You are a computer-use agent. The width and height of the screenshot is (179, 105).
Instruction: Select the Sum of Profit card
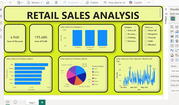point(41,38)
